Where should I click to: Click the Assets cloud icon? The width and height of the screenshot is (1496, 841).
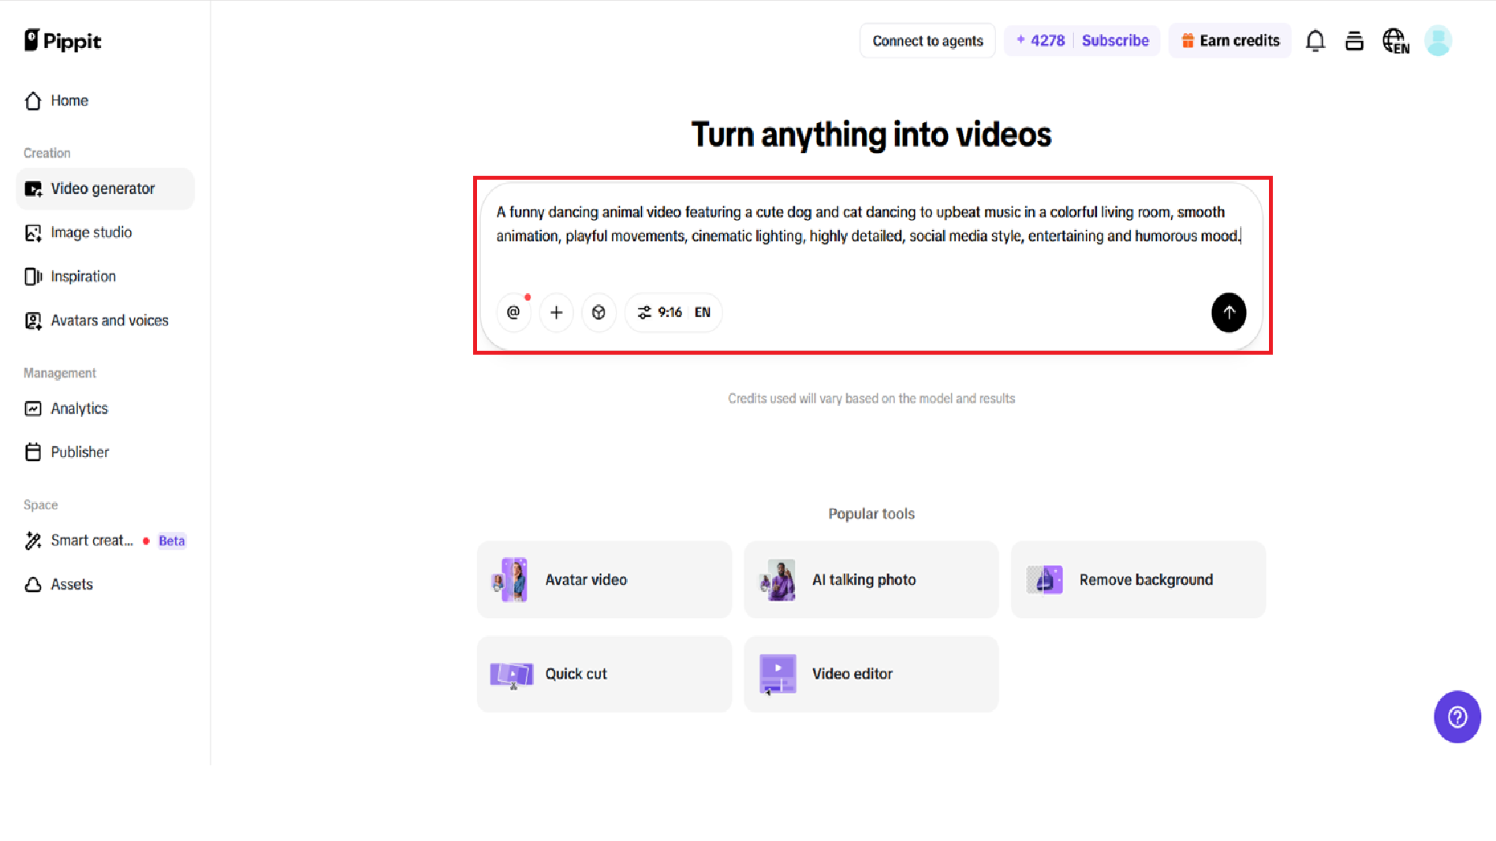[33, 585]
